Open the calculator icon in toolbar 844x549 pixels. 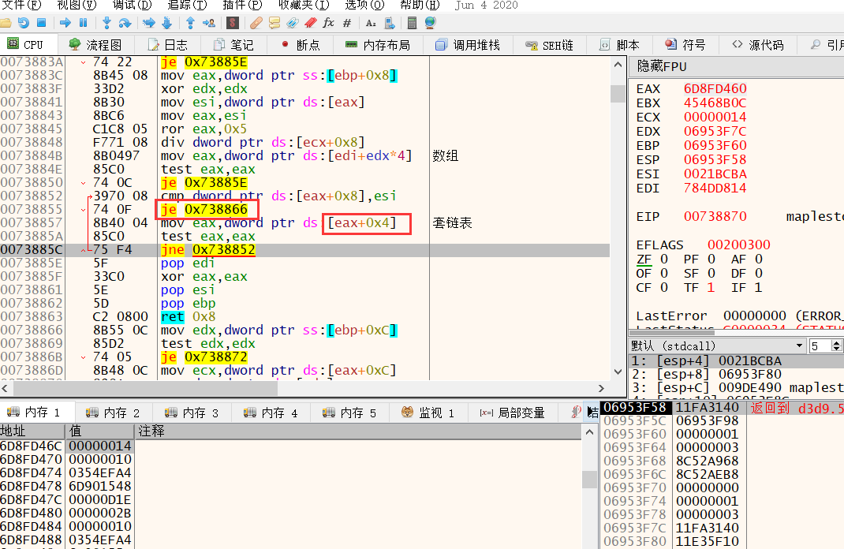[x=410, y=23]
